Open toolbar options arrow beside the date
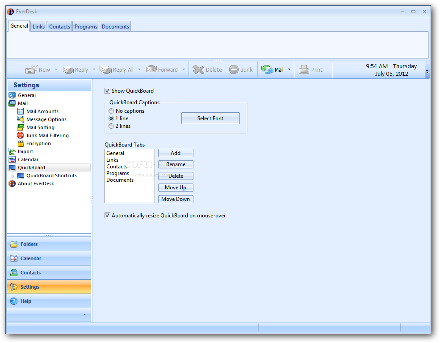Screen dimensions: 440x343 (427, 72)
